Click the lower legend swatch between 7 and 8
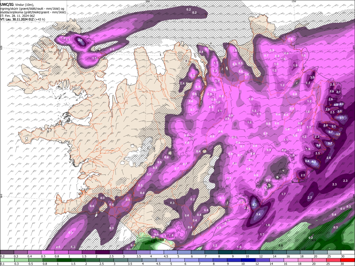Screen dimensions: 355x266 (x=205, y=260)
